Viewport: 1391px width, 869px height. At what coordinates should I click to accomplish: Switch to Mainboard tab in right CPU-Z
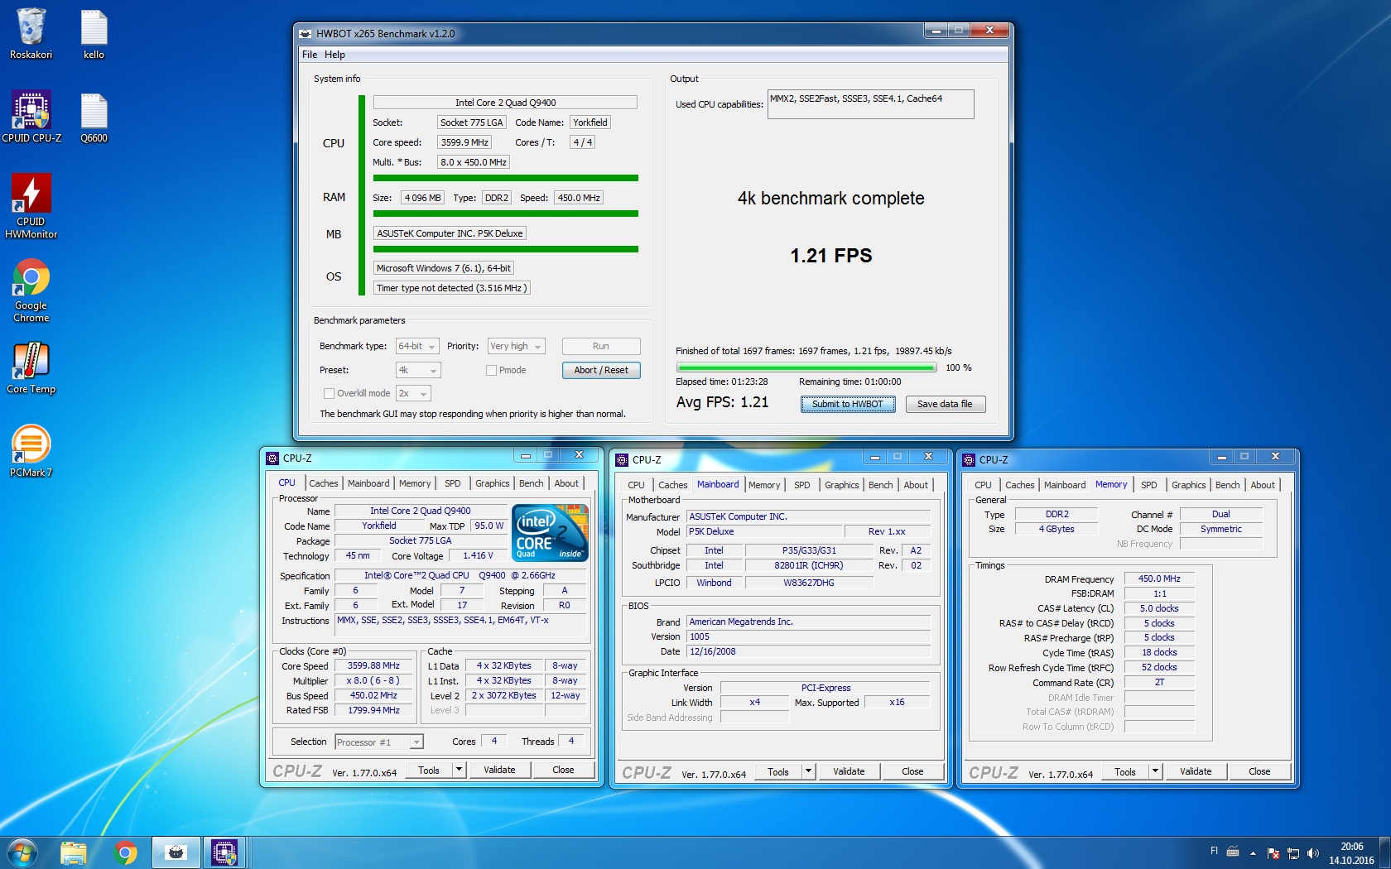[1064, 485]
